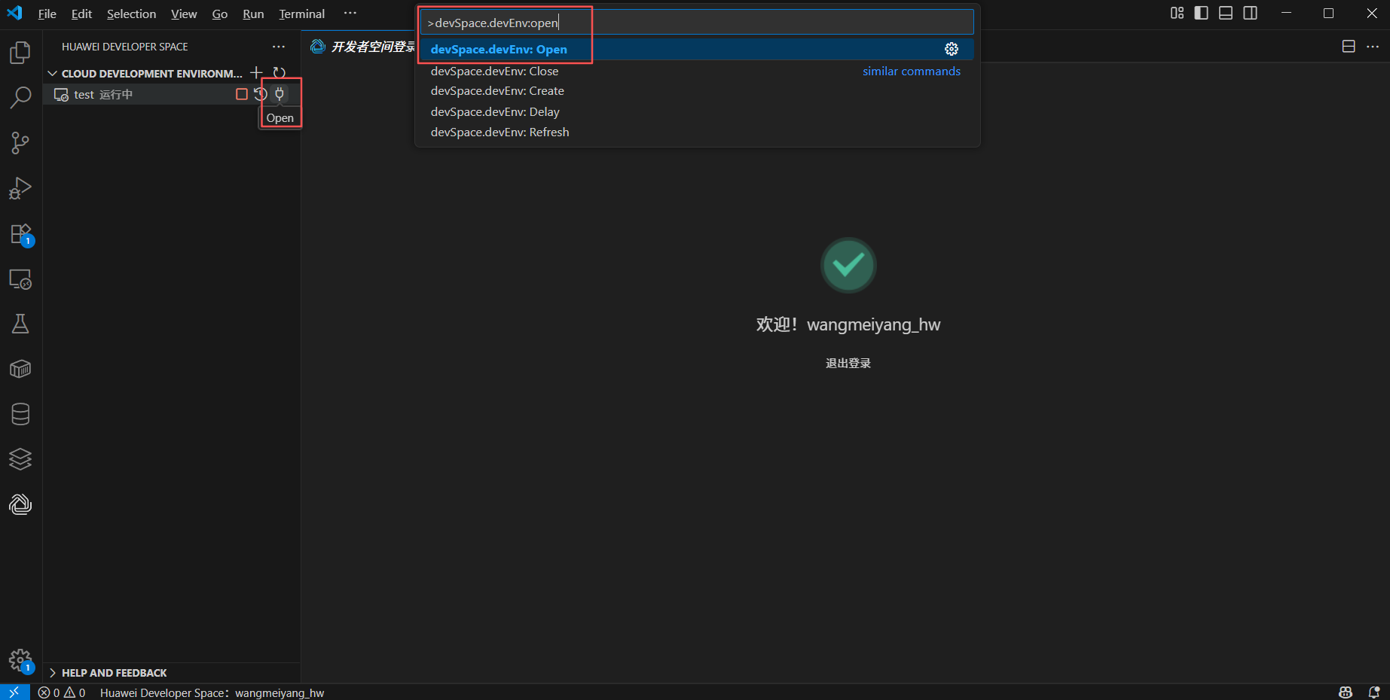Click the database icon in activity bar
This screenshot has width=1390, height=700.
[20, 414]
